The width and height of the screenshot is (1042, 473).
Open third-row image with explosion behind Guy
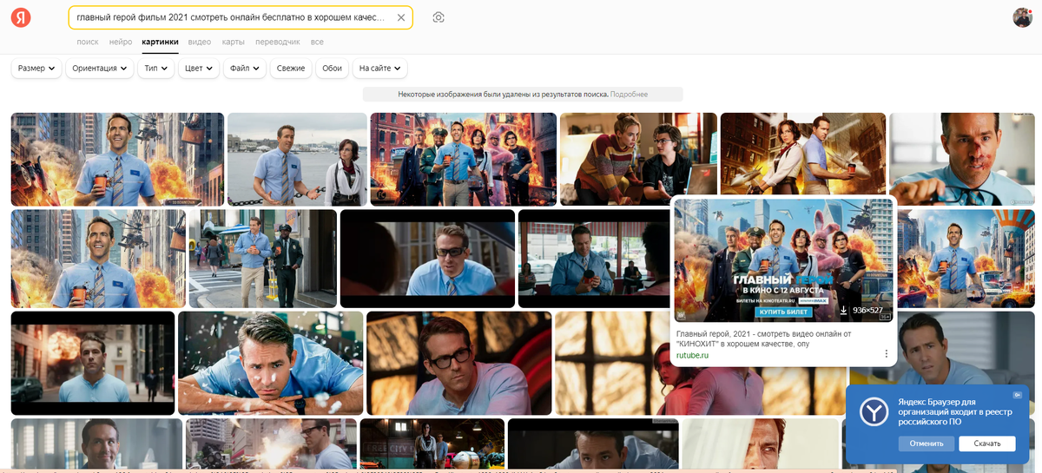point(93,363)
